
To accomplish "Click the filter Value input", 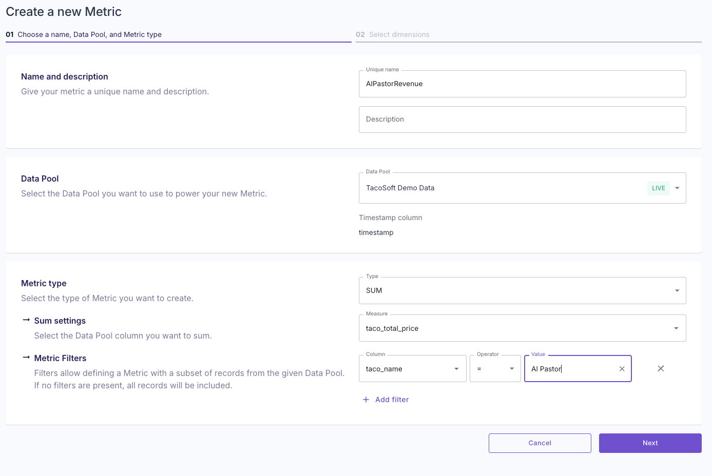I will [570, 368].
